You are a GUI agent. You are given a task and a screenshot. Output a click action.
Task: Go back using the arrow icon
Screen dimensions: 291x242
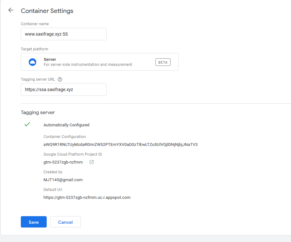click(x=11, y=10)
